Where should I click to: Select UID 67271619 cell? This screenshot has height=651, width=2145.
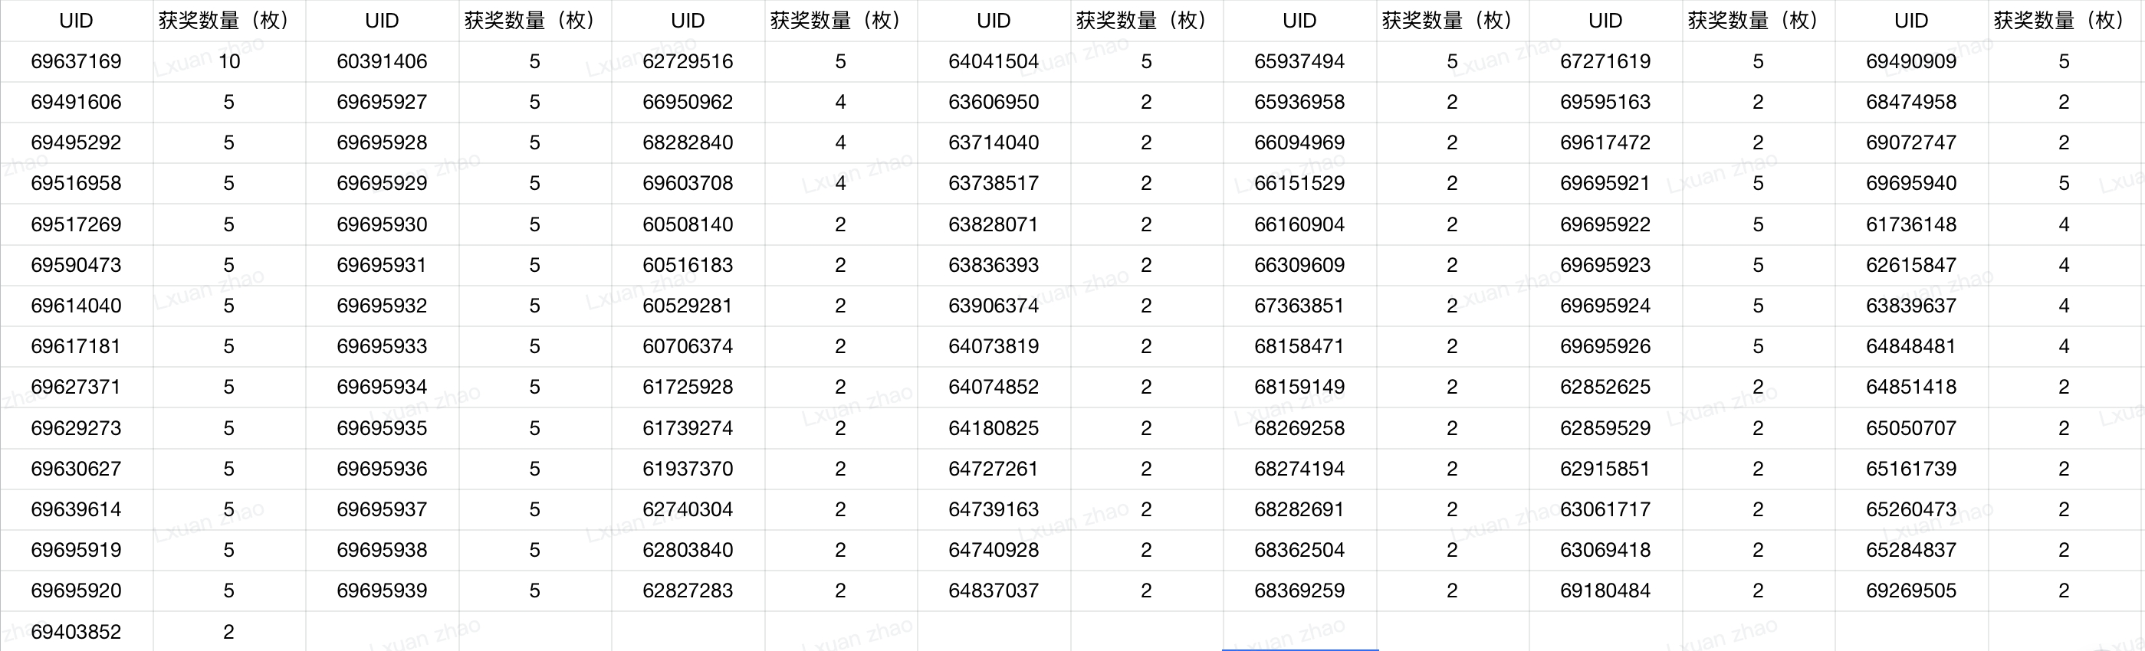(x=1605, y=61)
